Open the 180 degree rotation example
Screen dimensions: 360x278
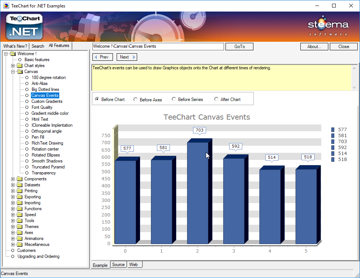point(49,78)
